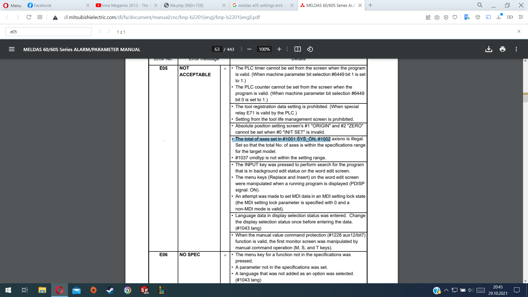Switch to Inna Megamix YouTube tab
Screen dimensions: 528x297
tap(125, 5)
